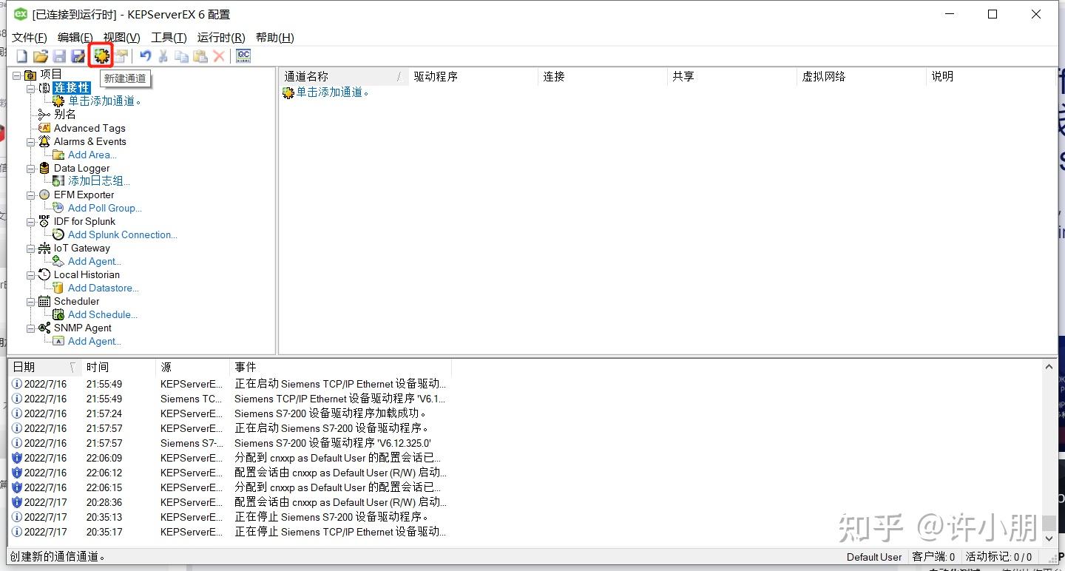Launch the QC Quick Client tool
Image resolution: width=1065 pixels, height=571 pixels.
243,55
